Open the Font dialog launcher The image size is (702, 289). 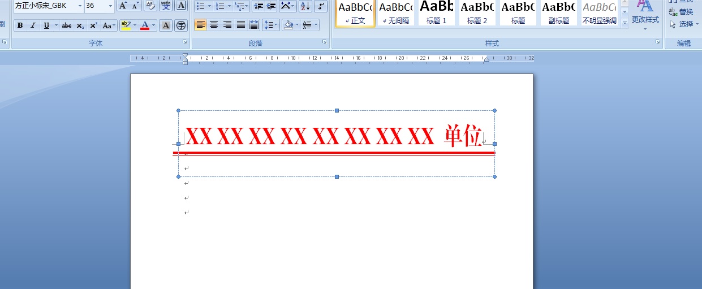(185, 42)
